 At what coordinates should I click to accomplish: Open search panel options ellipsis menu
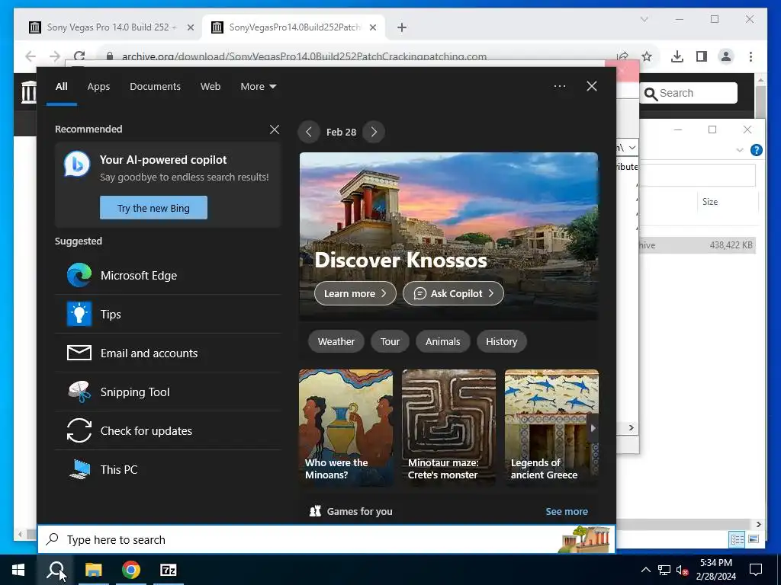point(559,86)
